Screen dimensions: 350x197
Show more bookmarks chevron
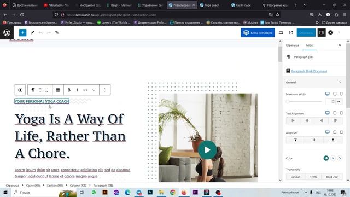point(317,22)
